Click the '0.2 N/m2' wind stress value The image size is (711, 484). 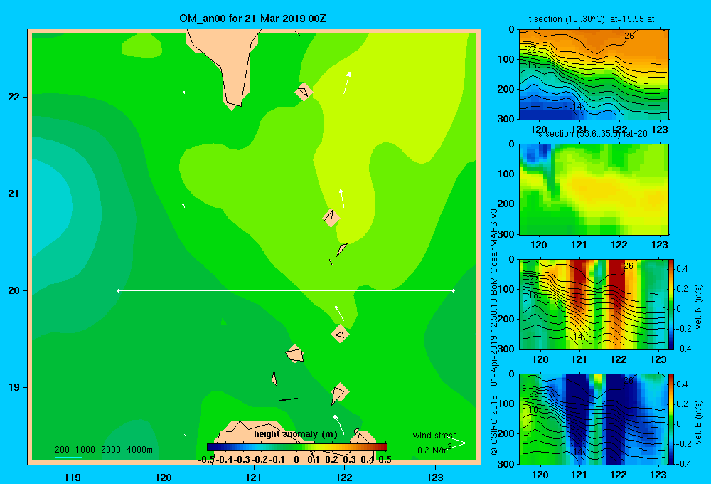pos(434,450)
